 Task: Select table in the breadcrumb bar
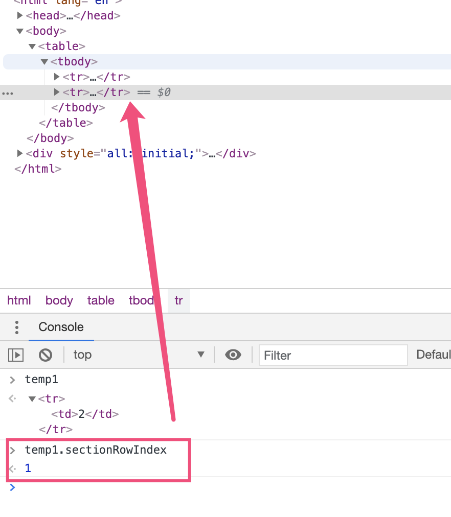click(x=101, y=301)
